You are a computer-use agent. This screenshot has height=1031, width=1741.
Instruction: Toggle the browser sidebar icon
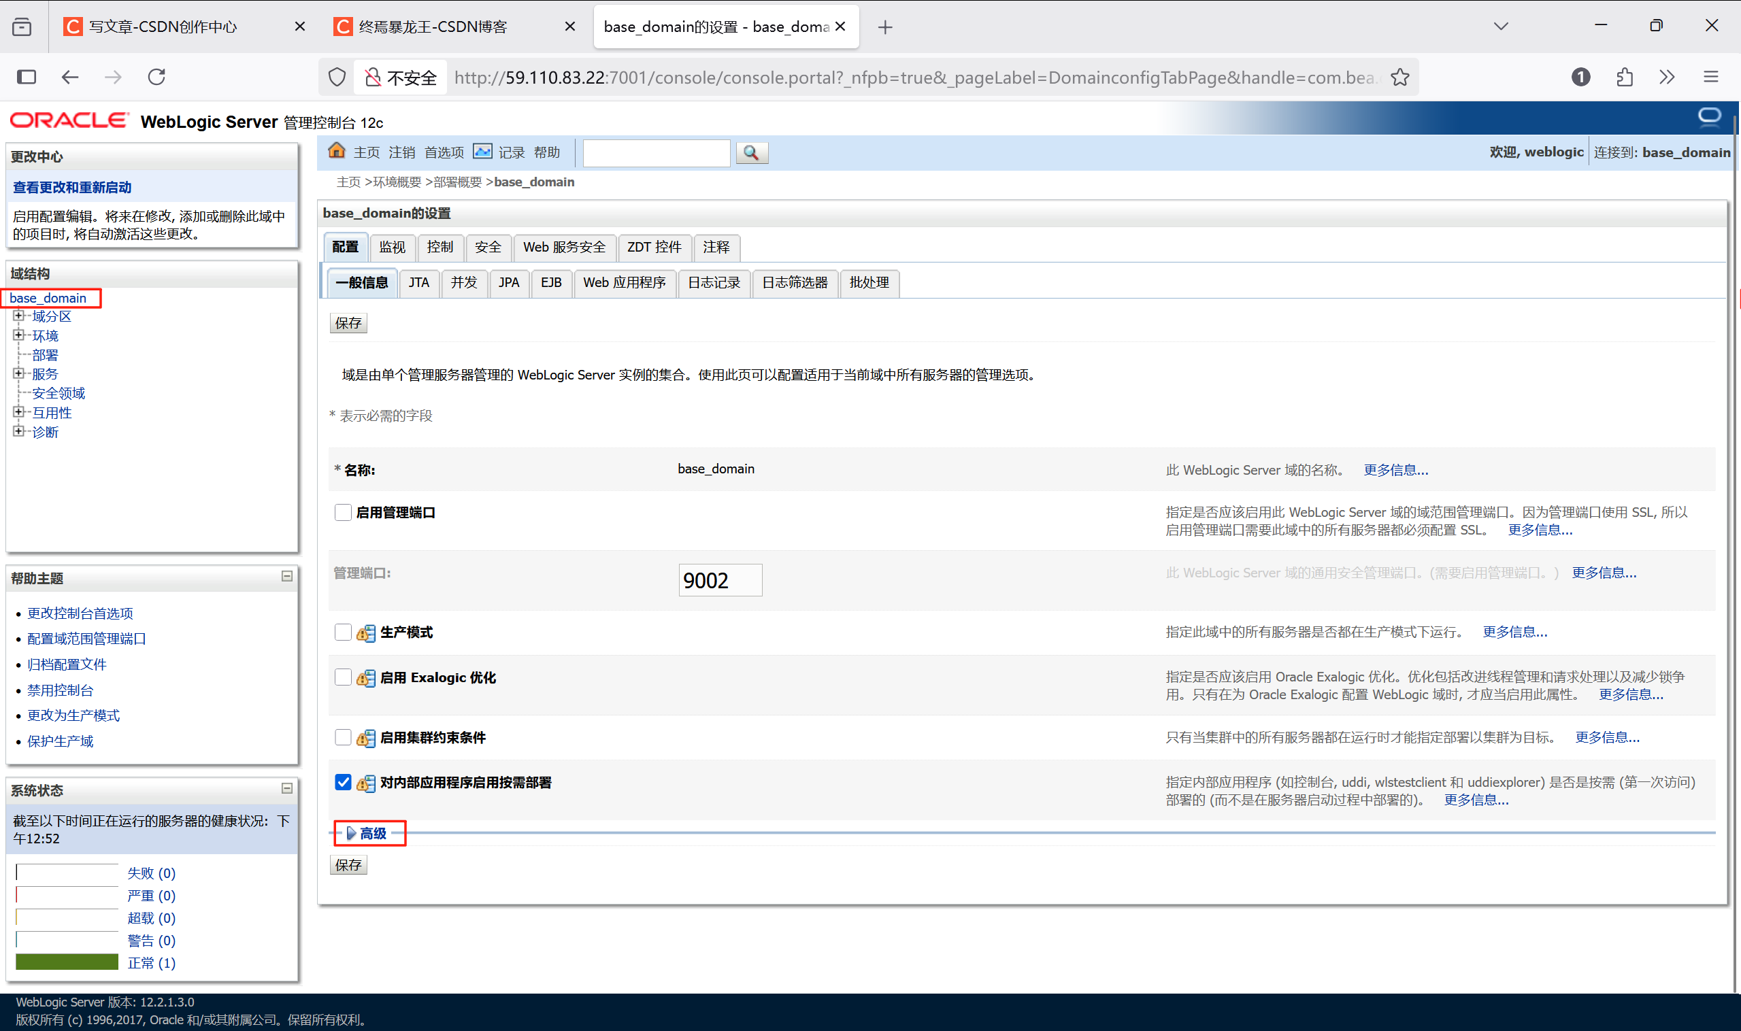[x=27, y=76]
